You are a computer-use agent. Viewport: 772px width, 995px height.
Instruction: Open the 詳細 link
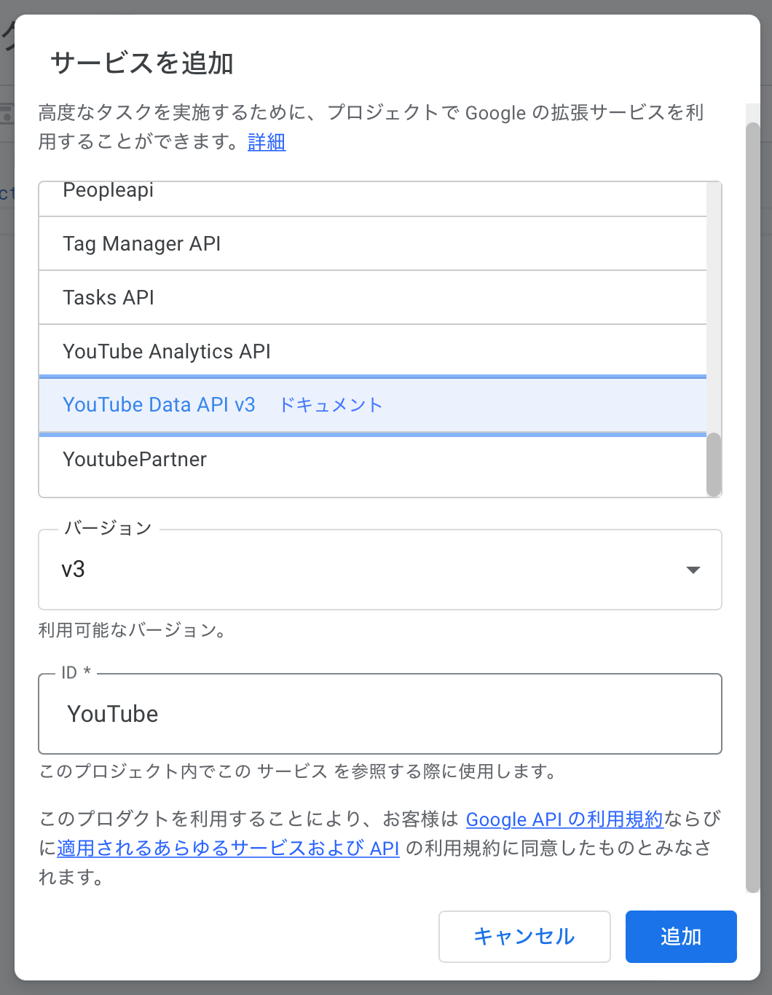pyautogui.click(x=267, y=142)
